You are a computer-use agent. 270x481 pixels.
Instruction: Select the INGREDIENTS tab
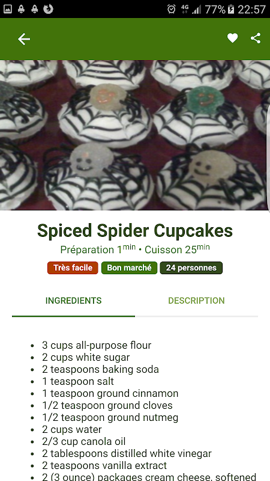click(x=73, y=301)
